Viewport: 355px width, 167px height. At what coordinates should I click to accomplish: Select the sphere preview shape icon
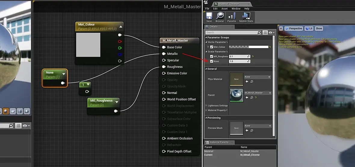(6, 111)
